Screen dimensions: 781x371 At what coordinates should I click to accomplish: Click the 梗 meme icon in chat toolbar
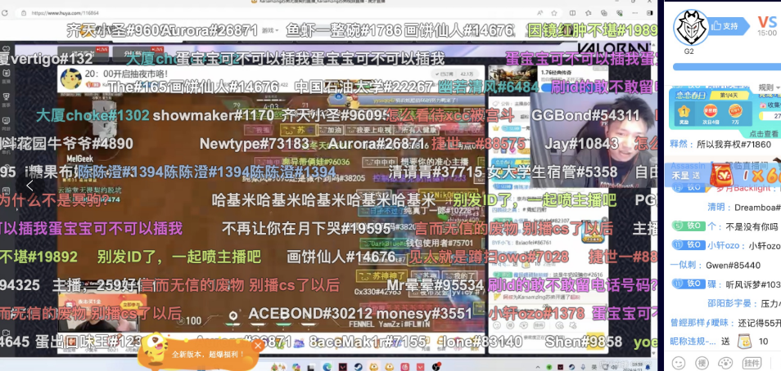click(x=702, y=361)
